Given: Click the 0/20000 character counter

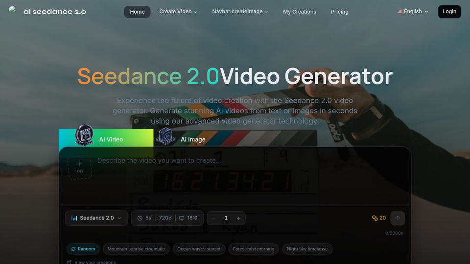Looking at the screenshot, I should pos(394,233).
